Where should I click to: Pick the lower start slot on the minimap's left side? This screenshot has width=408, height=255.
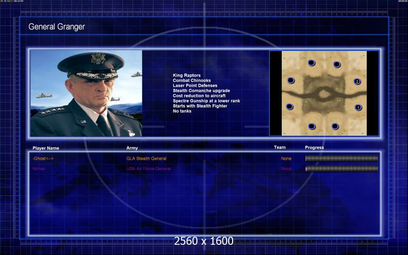(289, 107)
